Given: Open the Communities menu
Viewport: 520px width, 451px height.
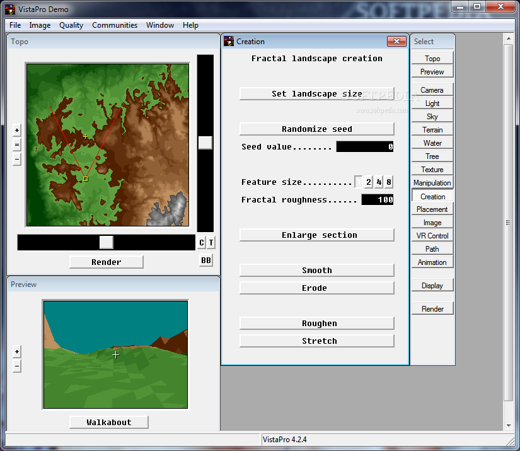Looking at the screenshot, I should 115,25.
